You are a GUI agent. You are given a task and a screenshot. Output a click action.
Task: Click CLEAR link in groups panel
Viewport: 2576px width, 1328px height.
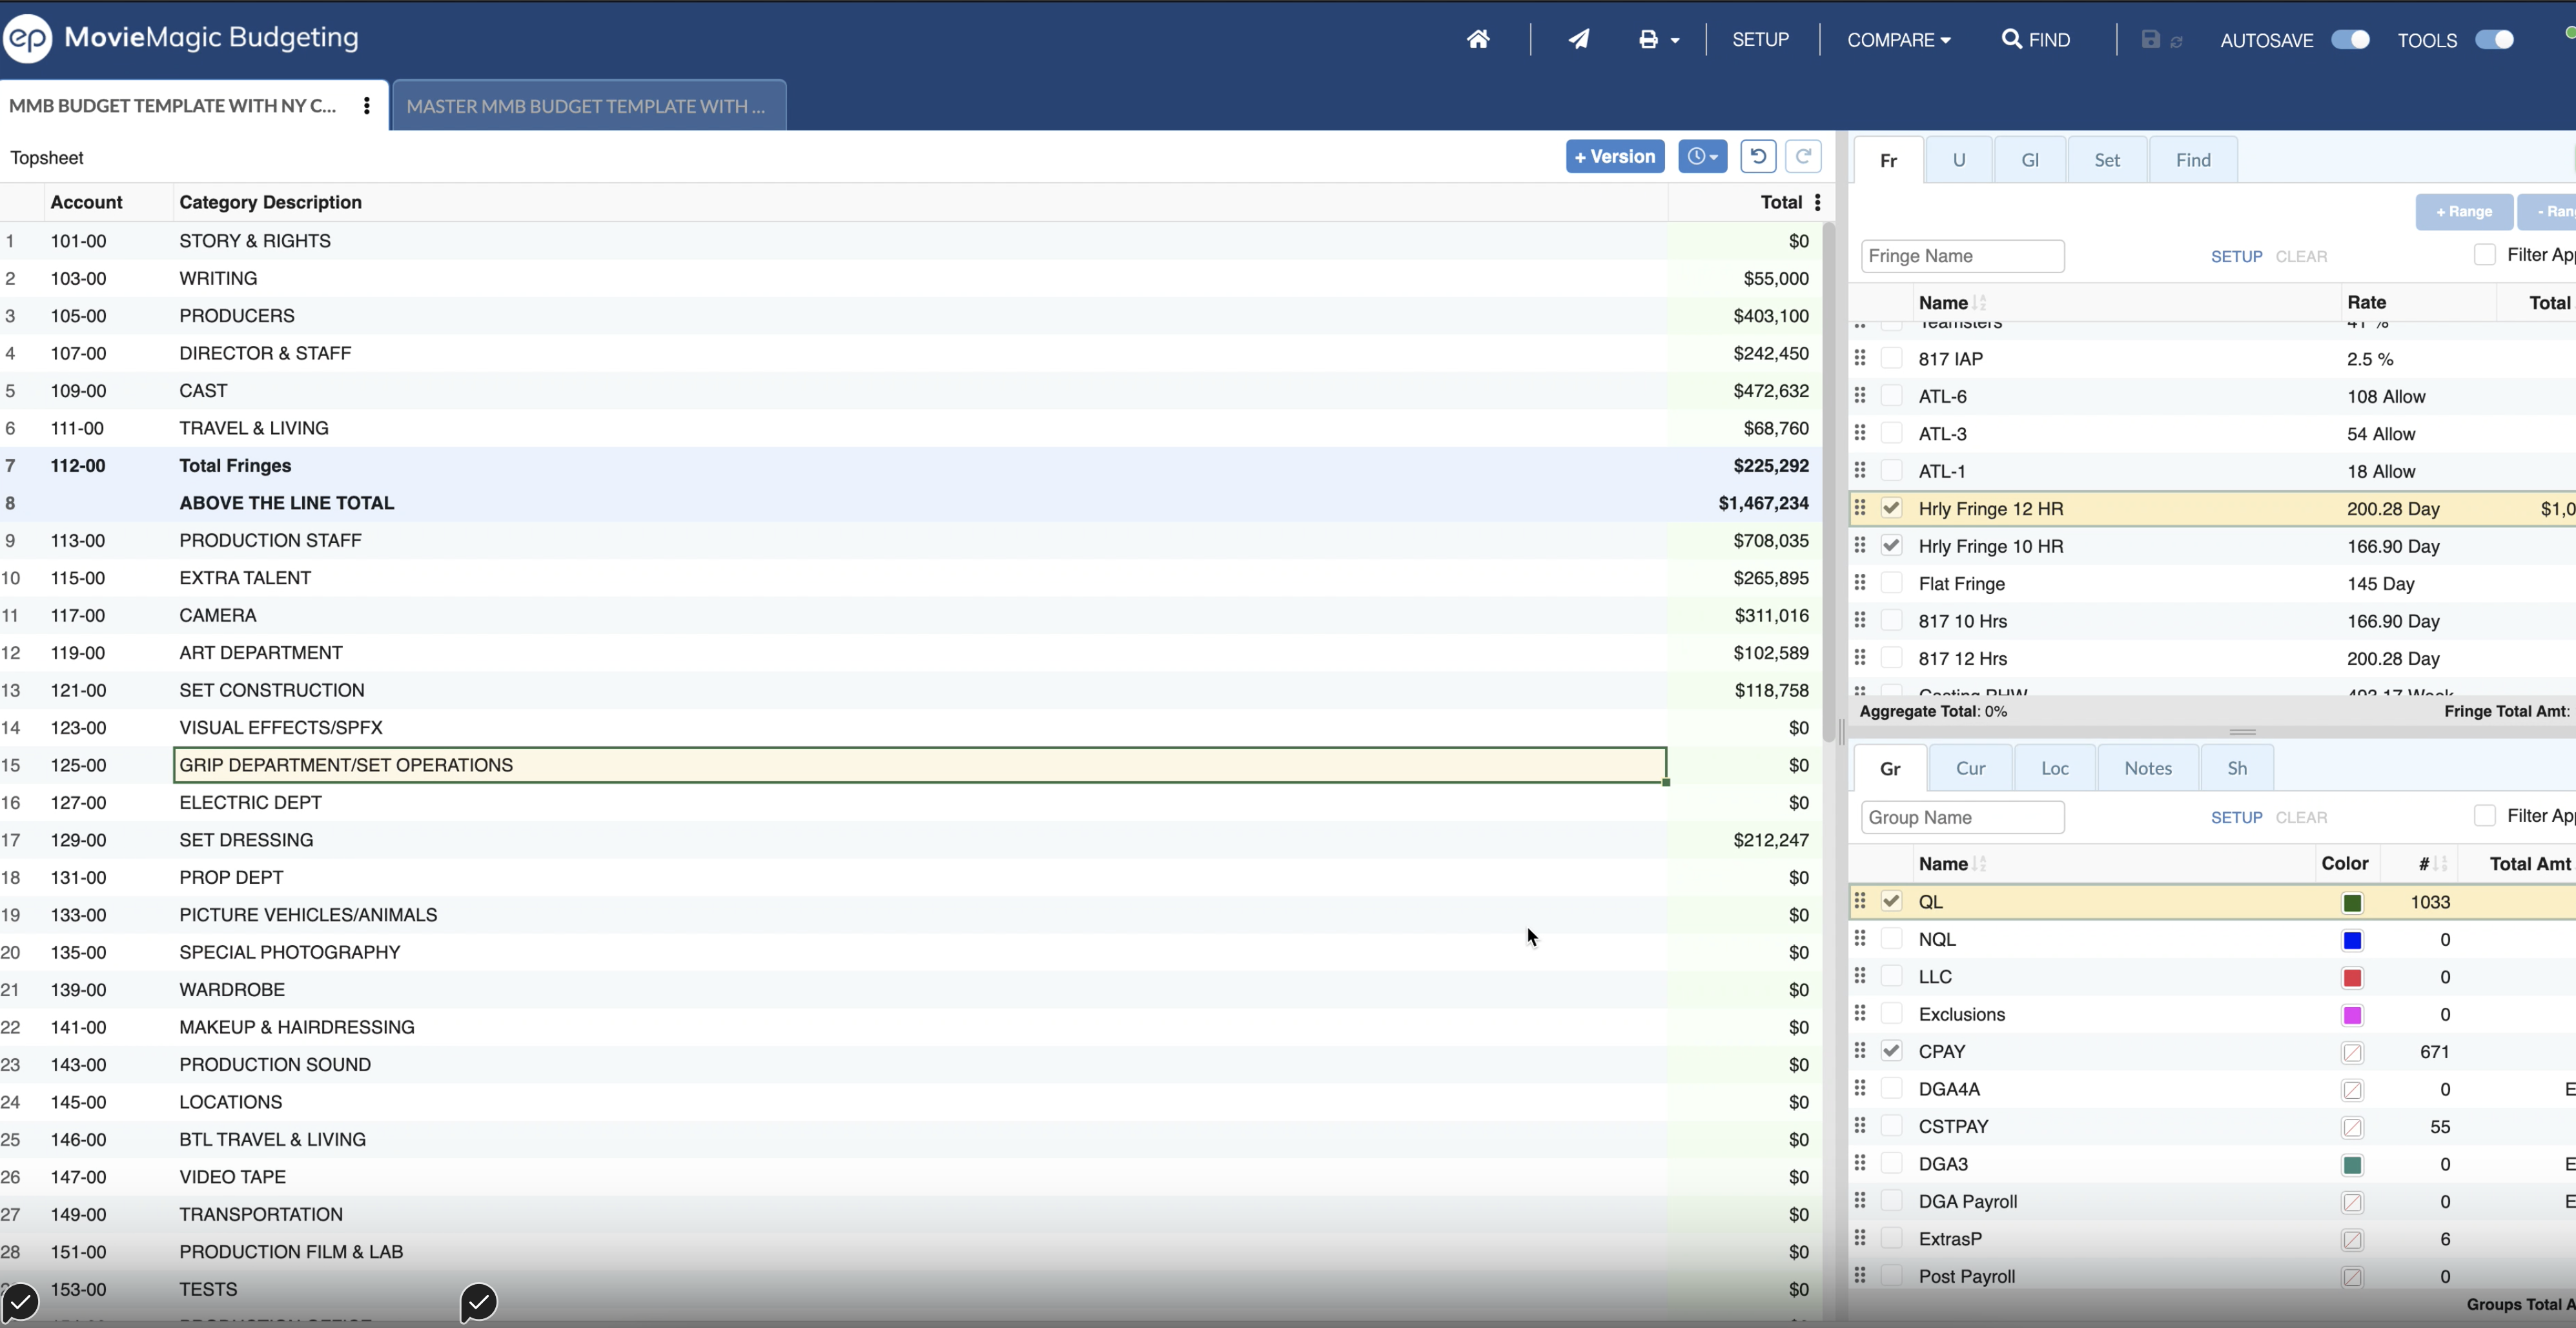2301,817
